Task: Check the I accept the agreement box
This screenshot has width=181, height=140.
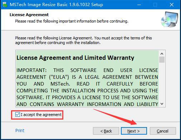Action: [x=18, y=115]
